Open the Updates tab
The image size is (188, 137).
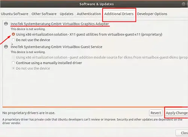pos(67,14)
